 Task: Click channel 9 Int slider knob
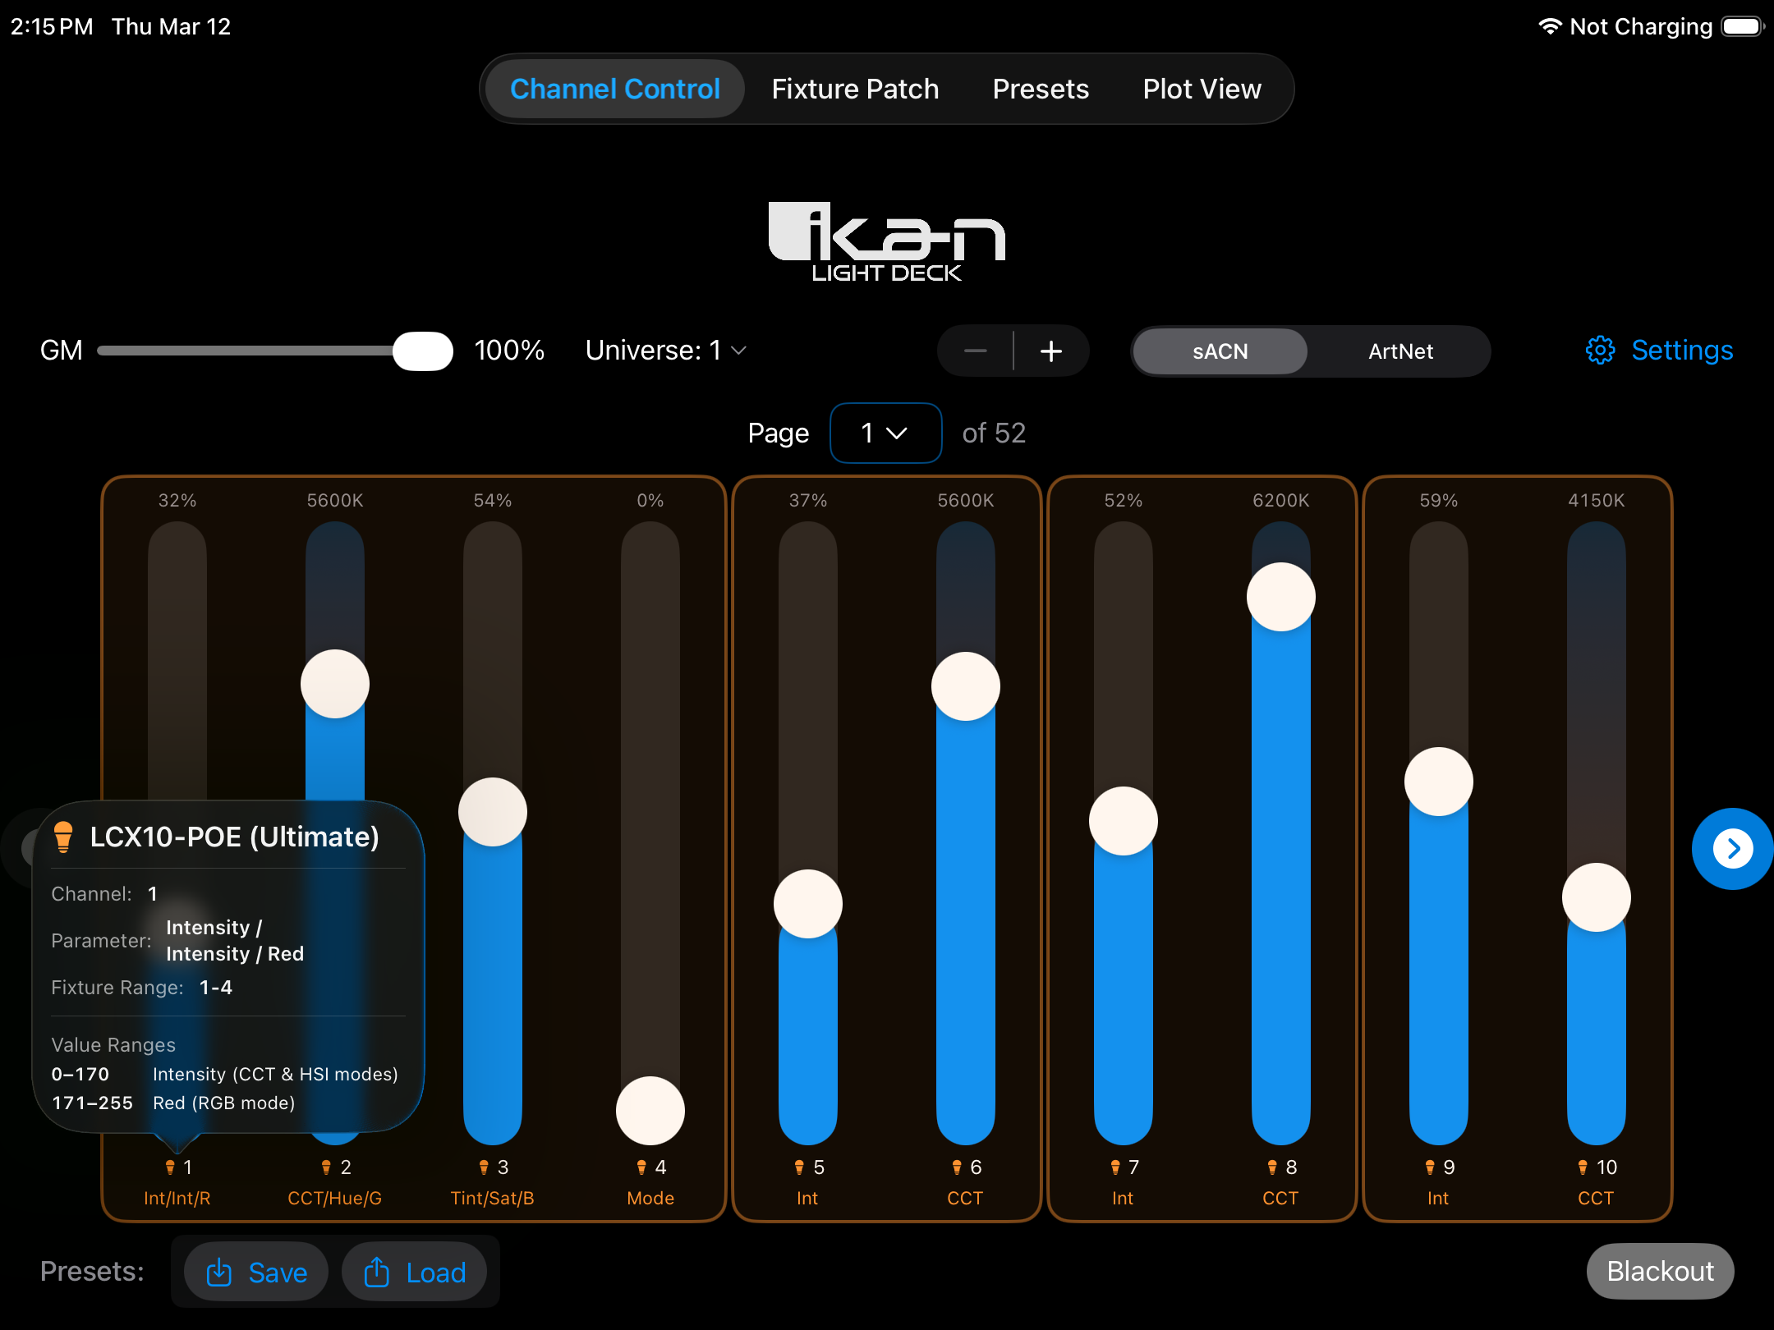click(1439, 782)
